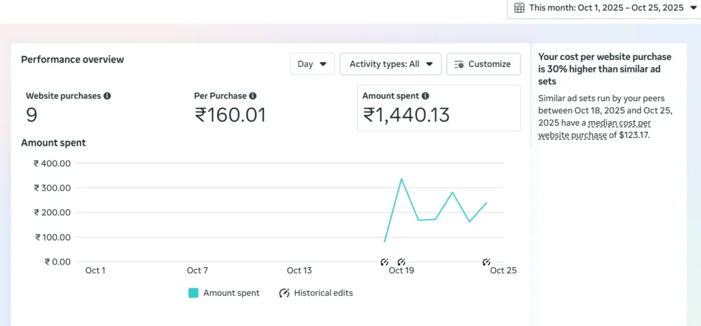Click info icon beside Per Purchase
The image size is (701, 326).
[x=253, y=96]
